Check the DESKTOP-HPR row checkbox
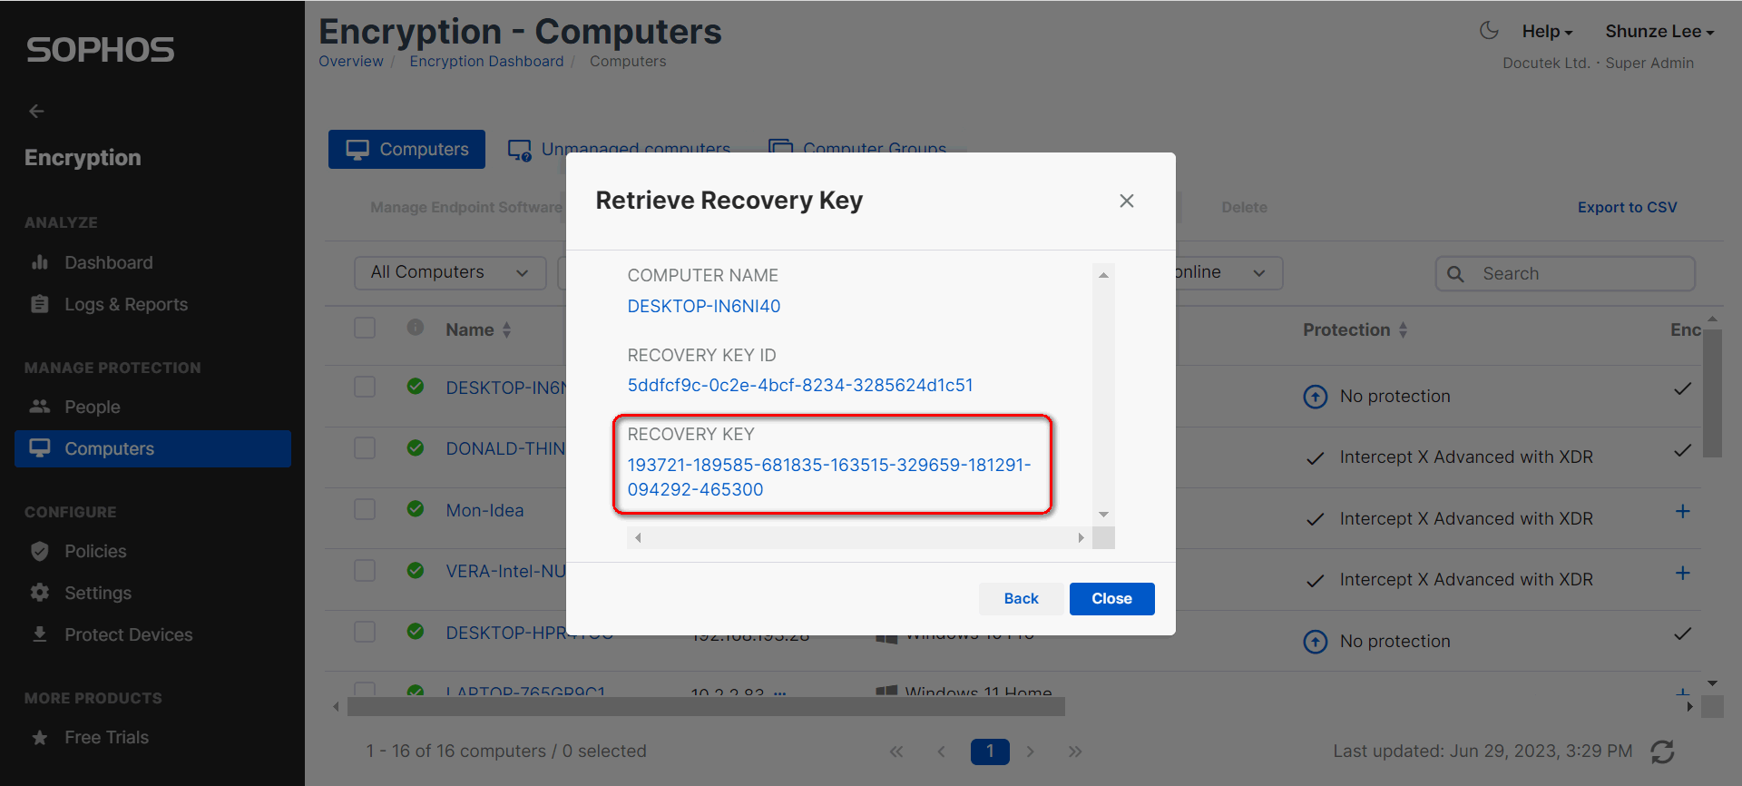Screen dimensions: 1742x786 click(x=365, y=632)
